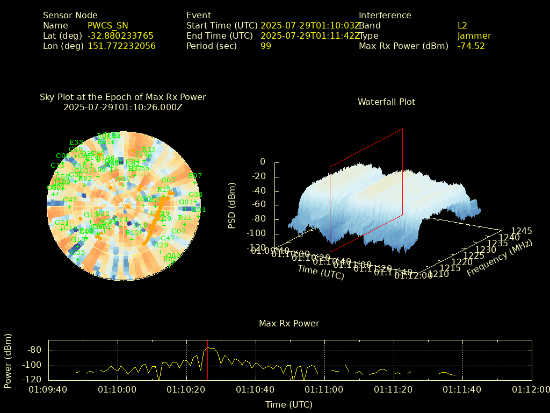Image resolution: width=550 pixels, height=413 pixels.
Task: Click the E33 satellite marker in sky plot
Action: pos(76,143)
